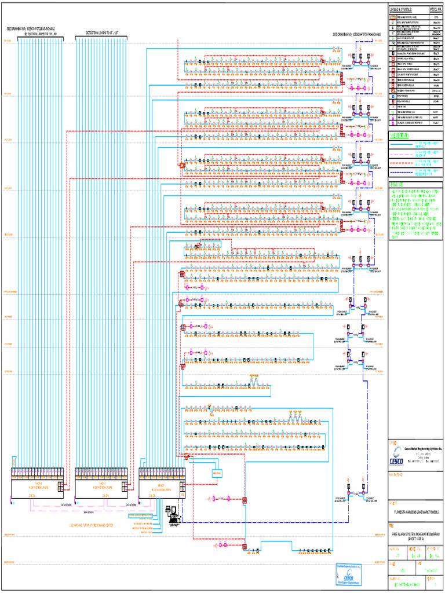Screen dimensions: 445x593
Task: Click the 'Floresta Gardens Landmark Tower 2' project text
Action: 416,512
